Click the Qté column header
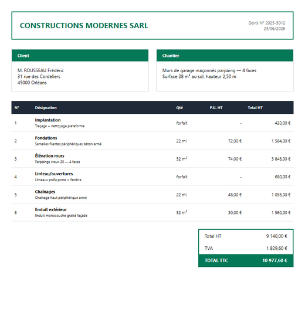The width and height of the screenshot is (305, 309). 179,108
